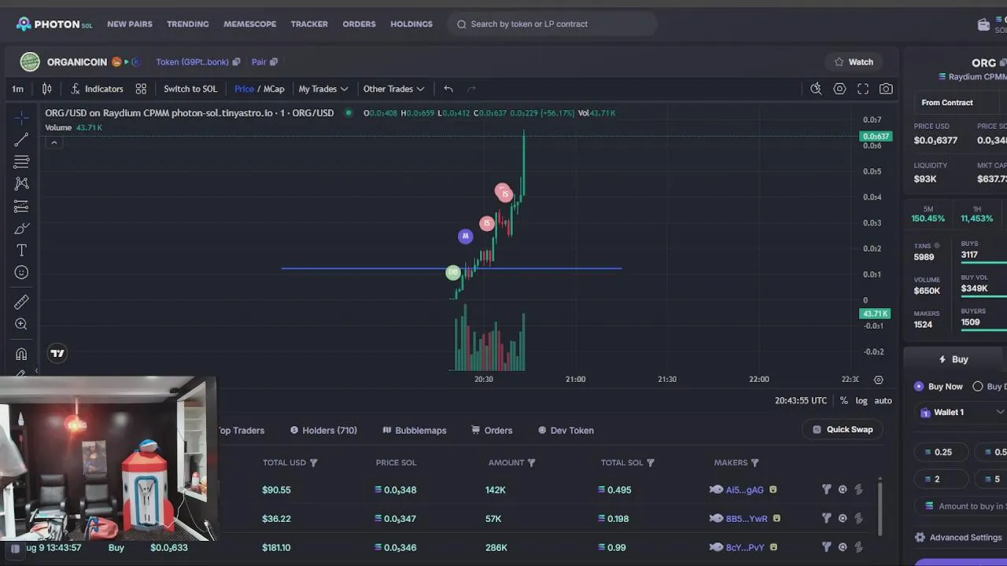Image resolution: width=1007 pixels, height=566 pixels.
Task: Filter the TOTAL USD column
Action: [x=314, y=463]
